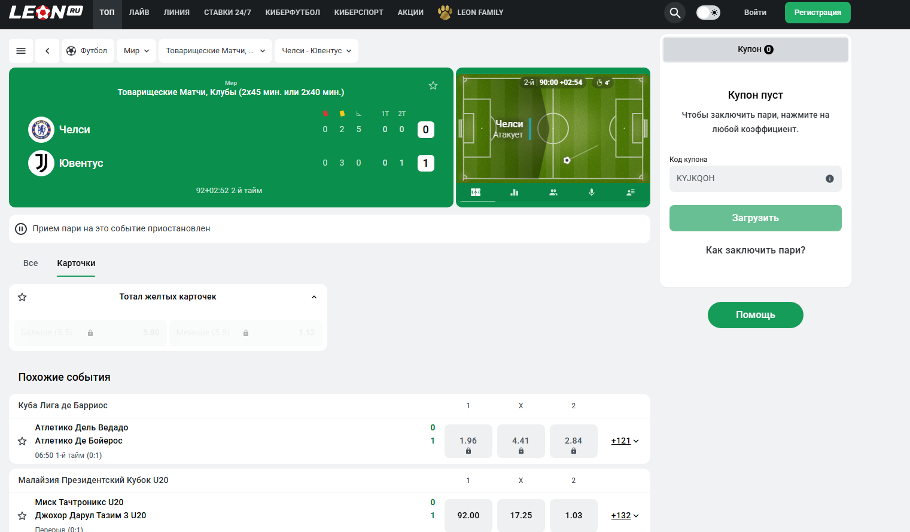Open the Купон tab header
The height and width of the screenshot is (532, 910).
point(756,50)
